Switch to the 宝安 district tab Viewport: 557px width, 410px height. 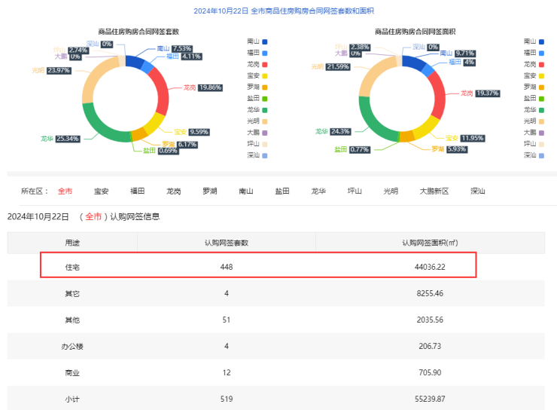tap(102, 191)
